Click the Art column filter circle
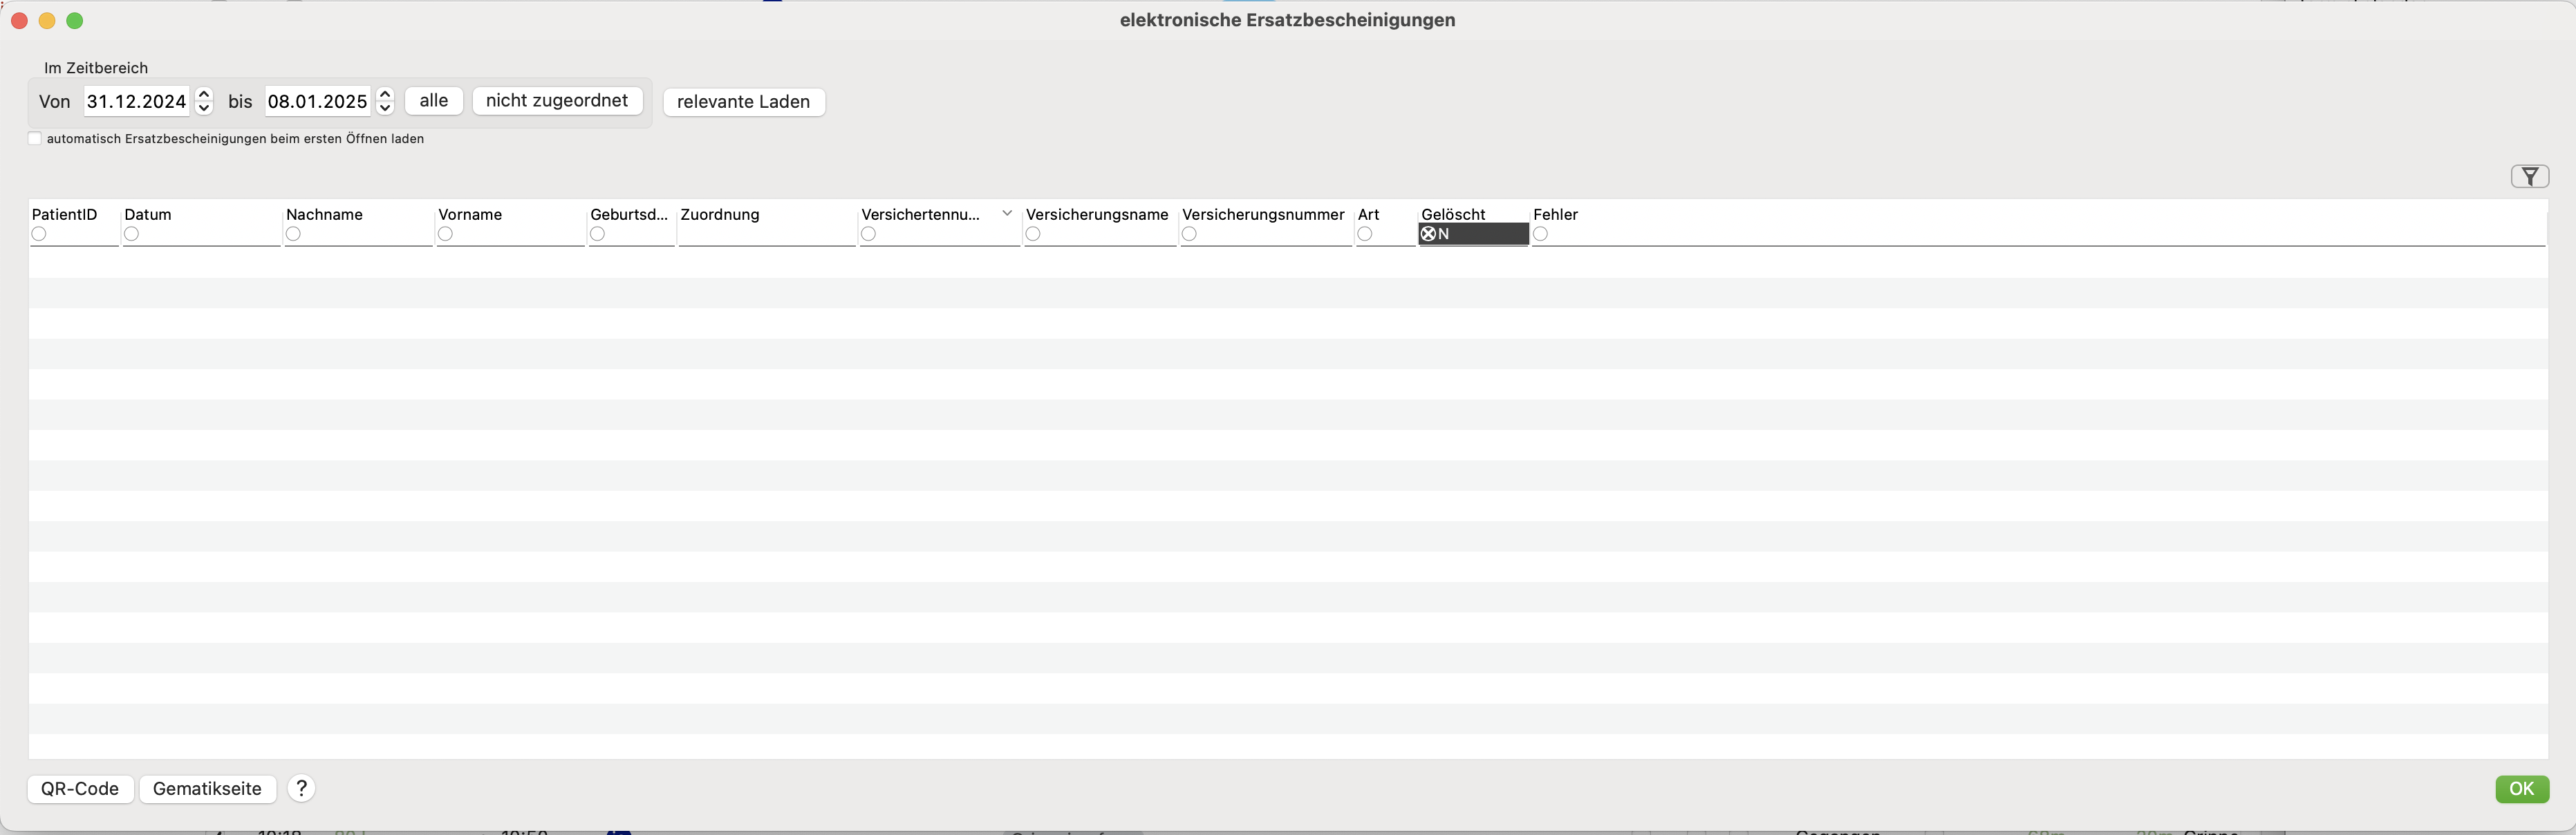Screen dimensions: 2576x835 click(x=1365, y=234)
